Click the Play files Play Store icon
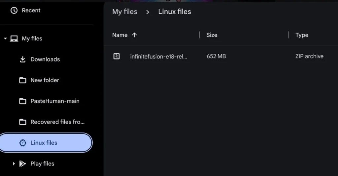 (x=23, y=164)
